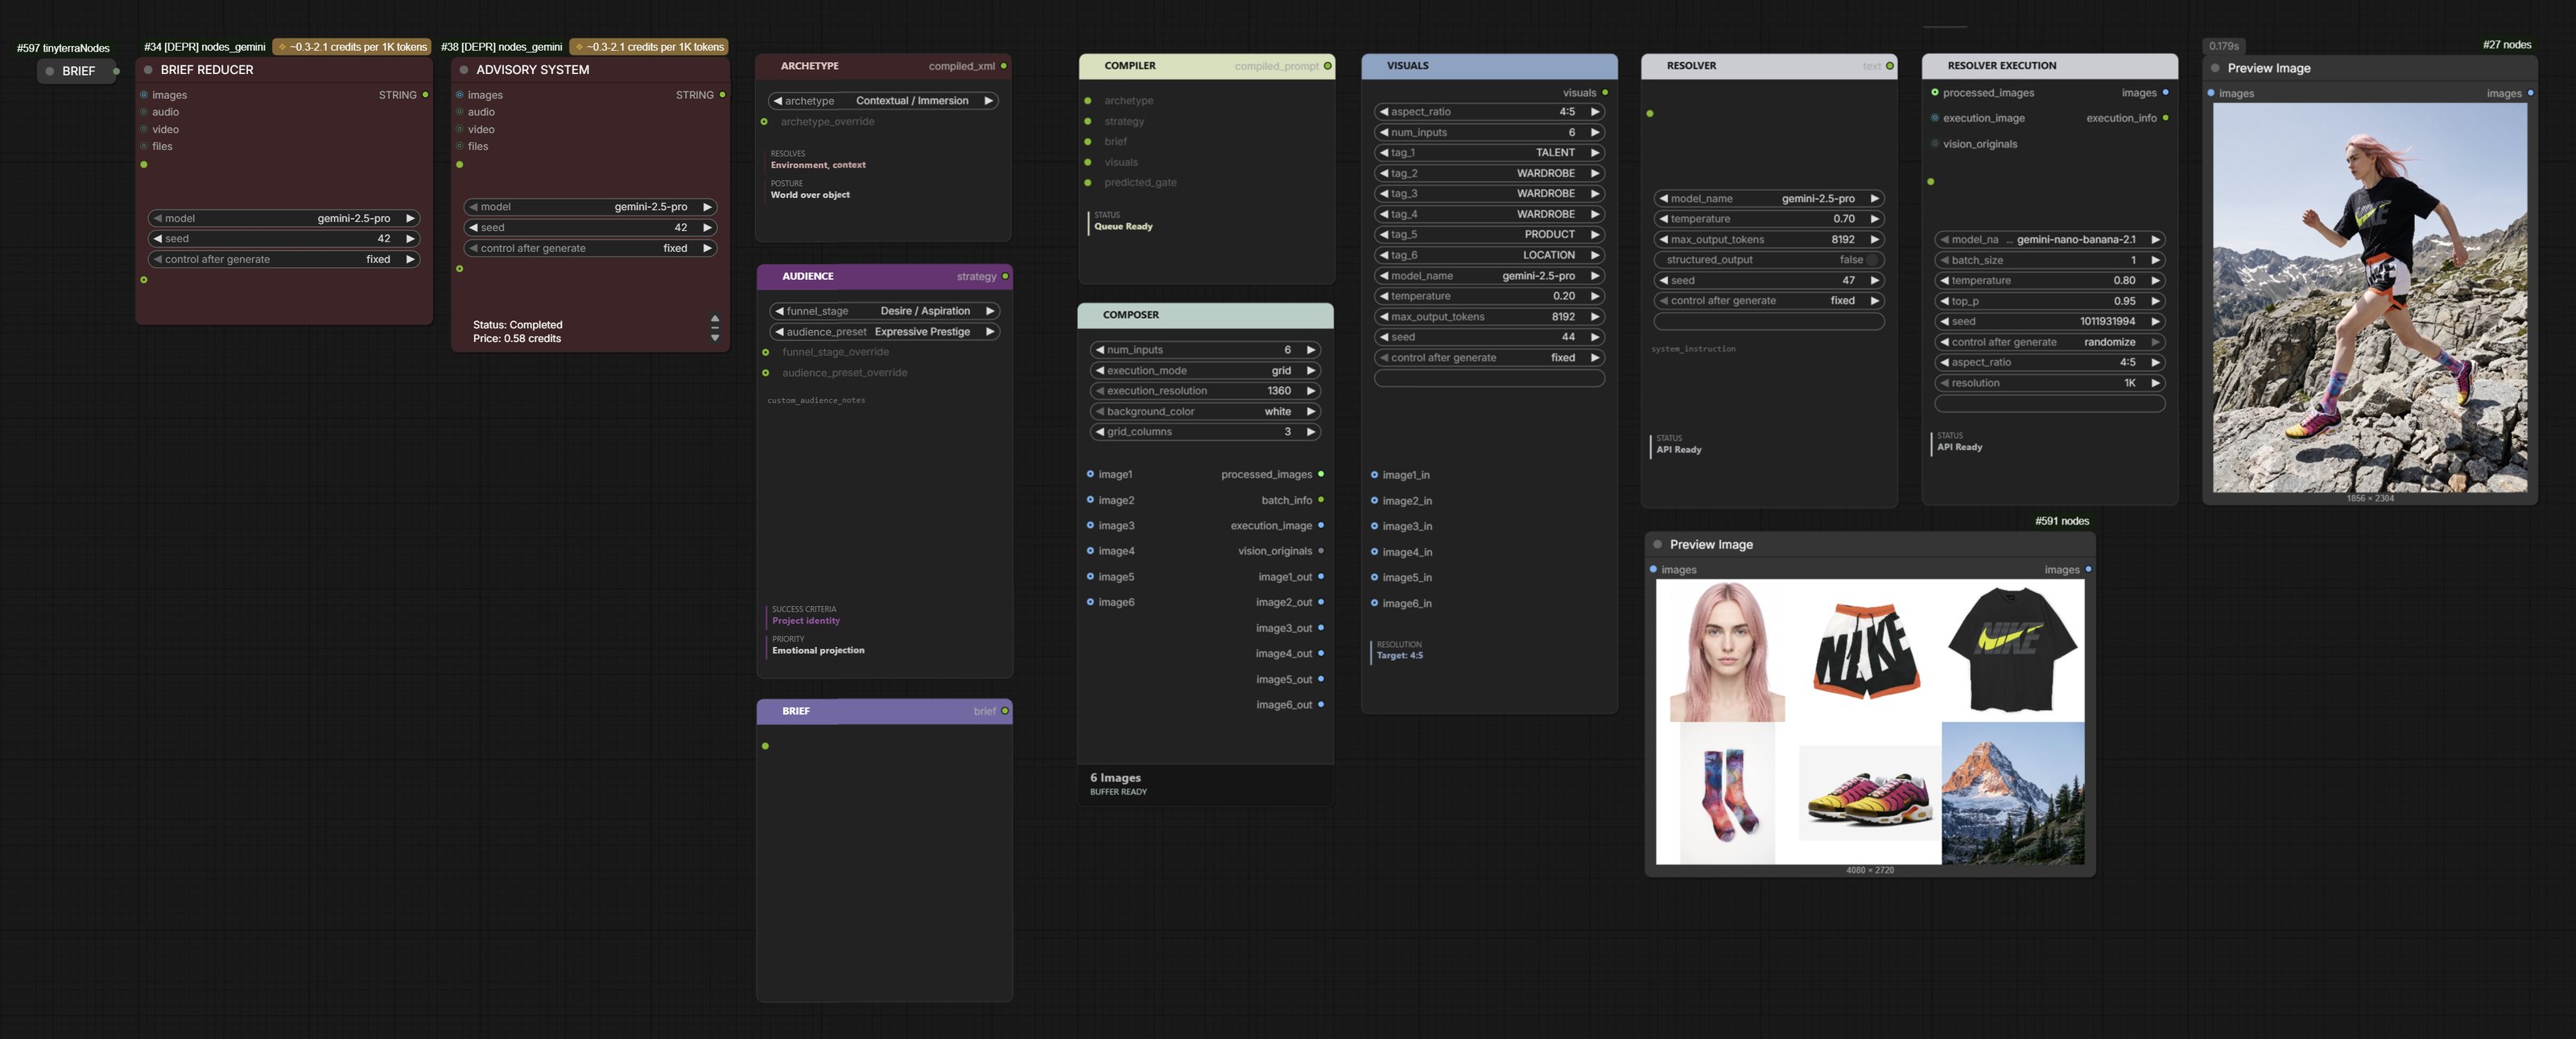Collapse the BRIEF REDUCER node via title dot
This screenshot has height=1039, width=2576.
click(148, 70)
